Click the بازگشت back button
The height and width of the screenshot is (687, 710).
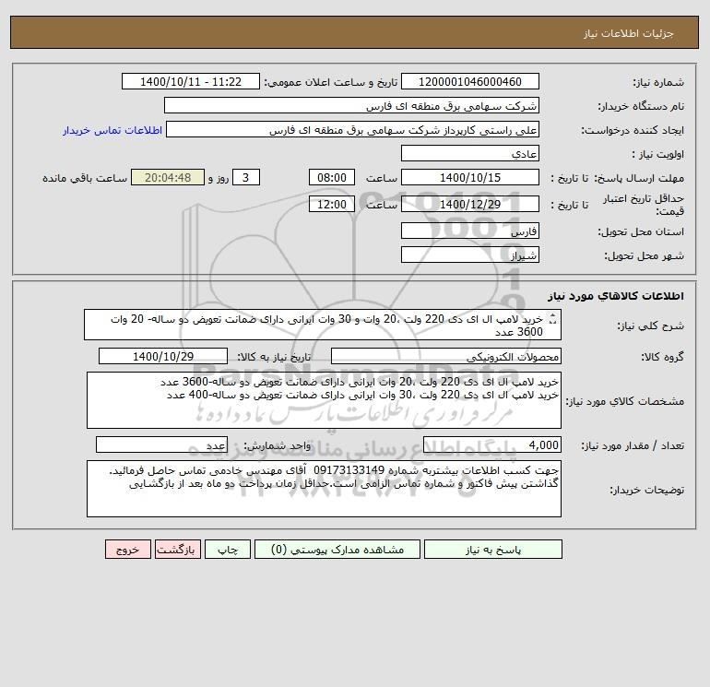(x=177, y=550)
